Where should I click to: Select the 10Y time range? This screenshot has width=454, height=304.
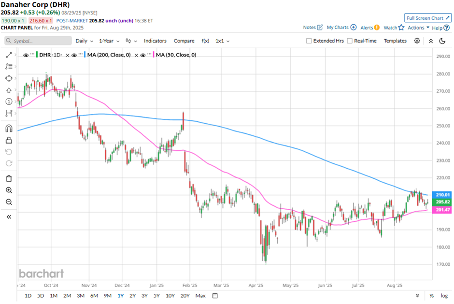(x=170, y=296)
